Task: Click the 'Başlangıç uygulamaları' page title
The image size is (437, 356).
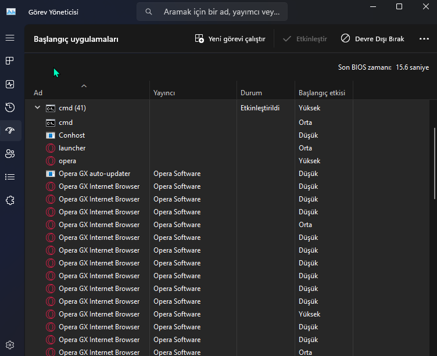Action: tap(76, 39)
